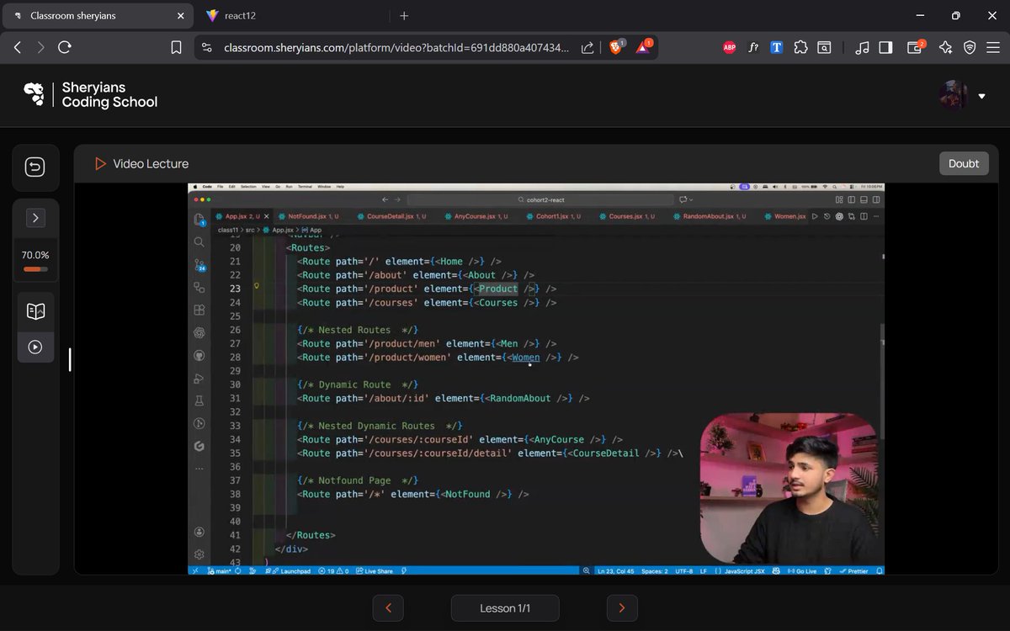Bookmark this page via the bookmark icon
This screenshot has height=631, width=1010.
click(x=176, y=48)
